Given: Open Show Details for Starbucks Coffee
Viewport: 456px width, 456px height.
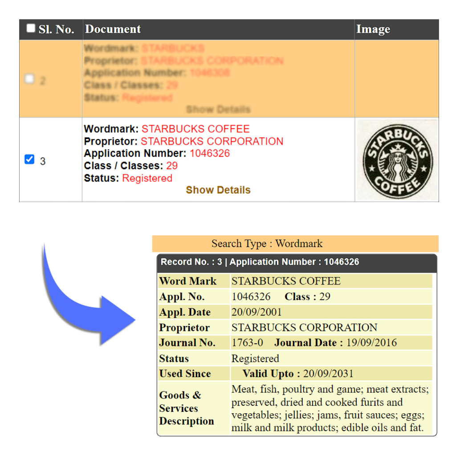Looking at the screenshot, I should coord(218,190).
